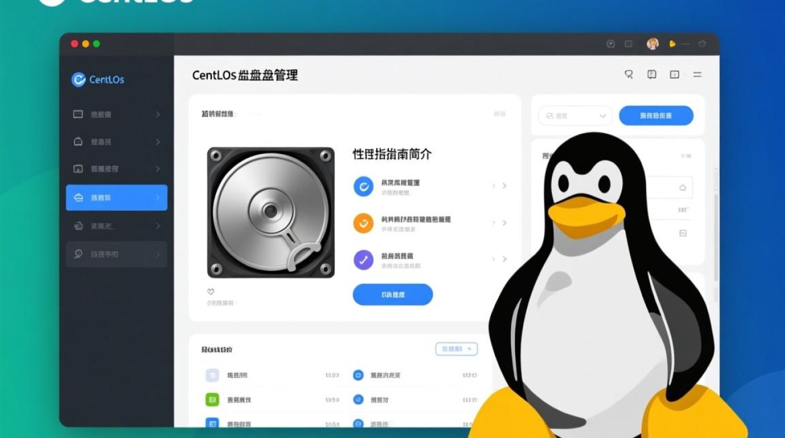The height and width of the screenshot is (438, 785).
Task: Click the award ribbon icon in the page header
Action: tap(629, 74)
